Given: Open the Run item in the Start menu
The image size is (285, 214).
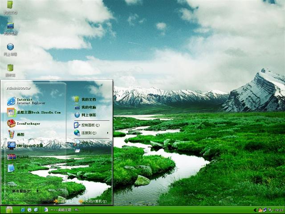Looking at the screenshot, I should (x=83, y=151).
